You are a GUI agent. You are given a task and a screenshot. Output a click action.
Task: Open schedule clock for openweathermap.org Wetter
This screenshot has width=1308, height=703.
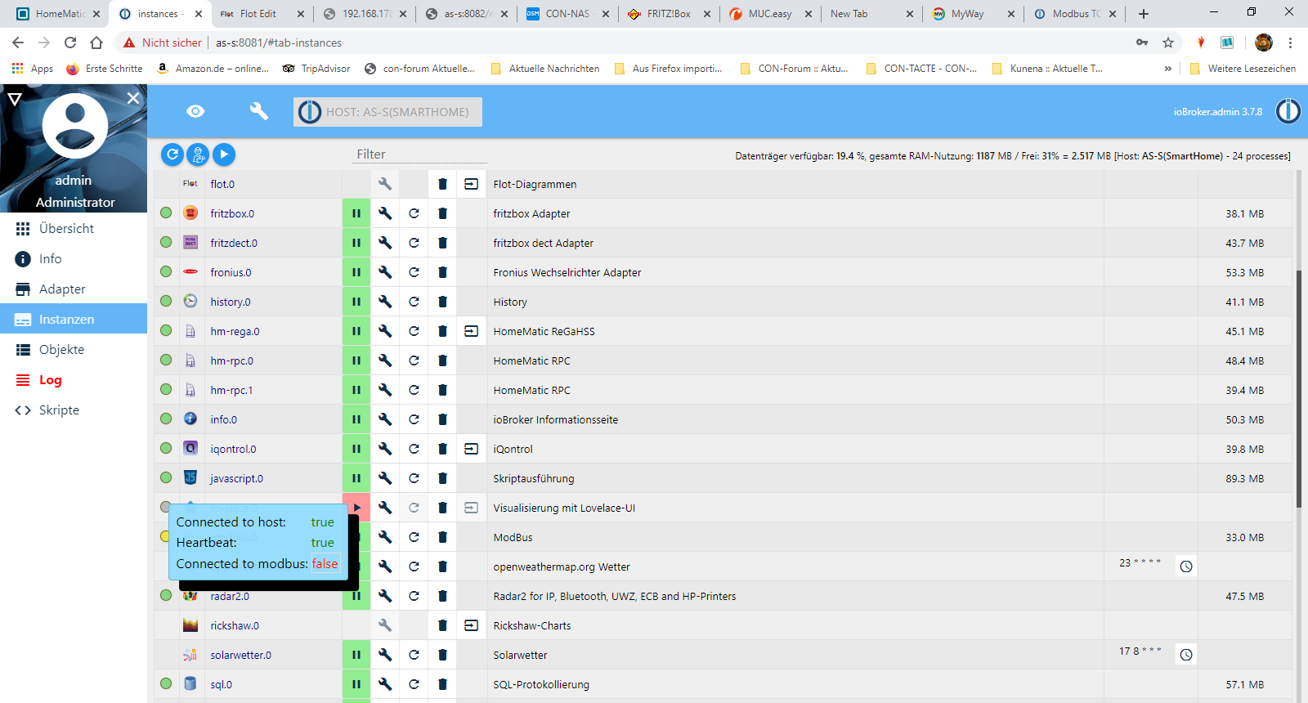pyautogui.click(x=1186, y=566)
